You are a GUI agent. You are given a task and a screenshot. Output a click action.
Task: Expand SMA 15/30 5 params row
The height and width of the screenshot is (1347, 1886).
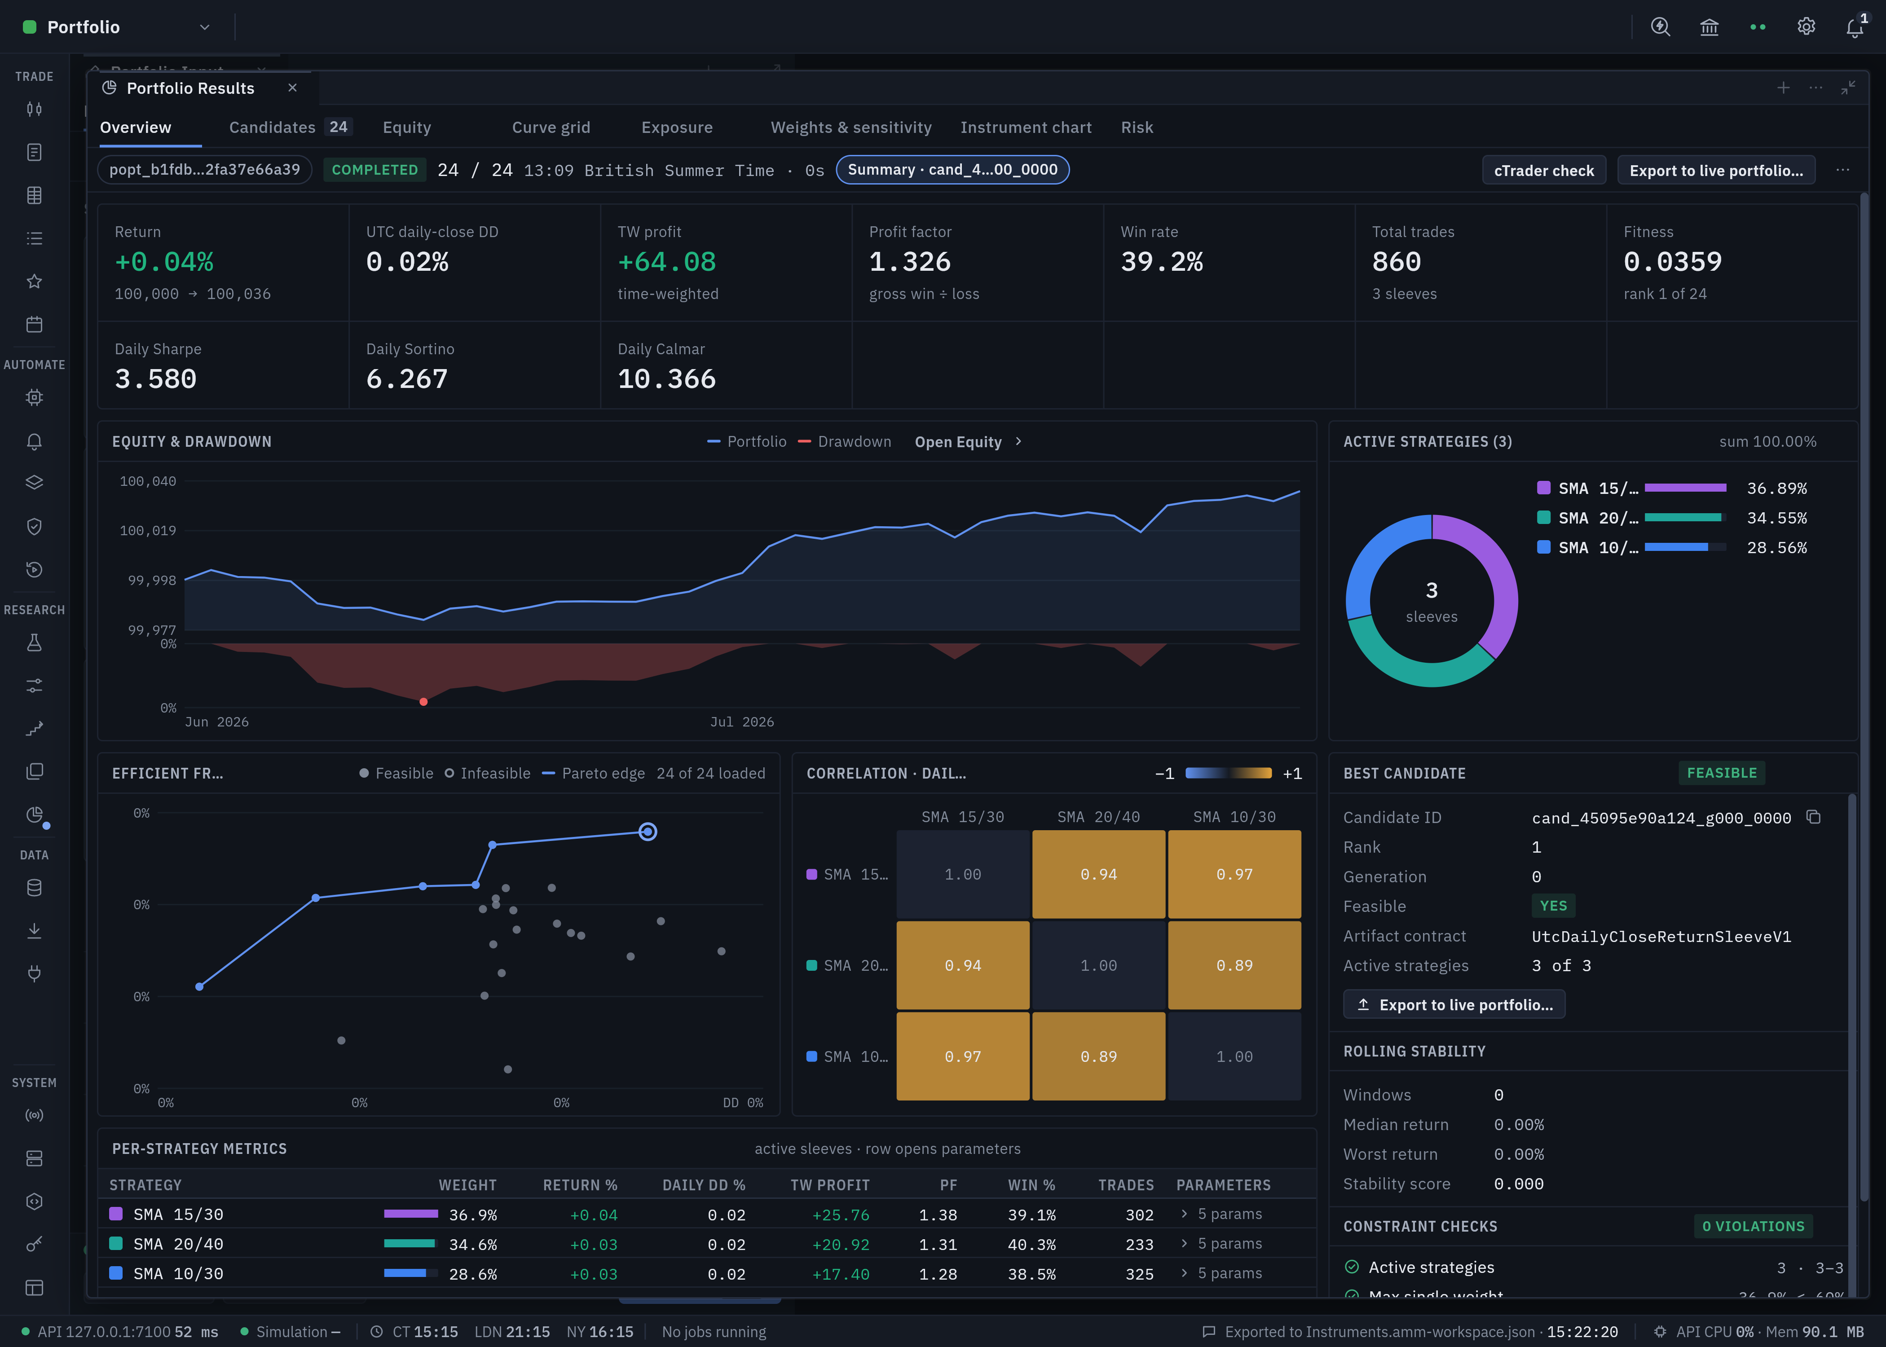1221,1214
